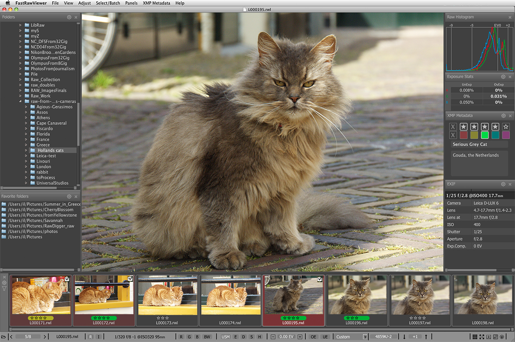Uncheck the selection box on L000171.rwl

point(67,279)
